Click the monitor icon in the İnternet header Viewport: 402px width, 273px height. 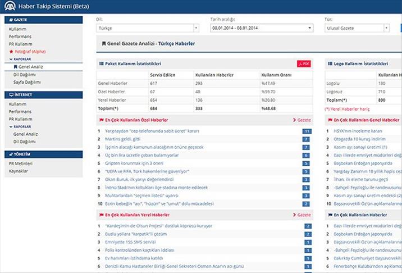point(9,95)
